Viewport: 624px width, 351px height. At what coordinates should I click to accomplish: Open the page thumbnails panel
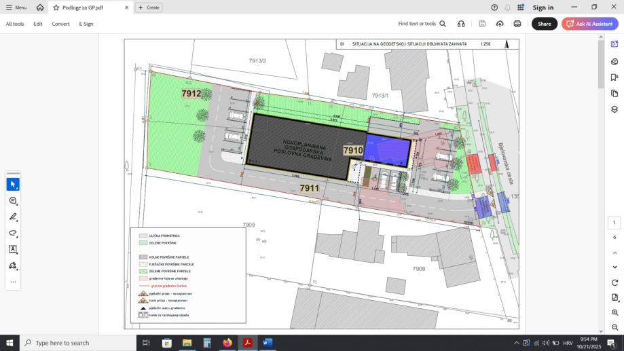(614, 93)
